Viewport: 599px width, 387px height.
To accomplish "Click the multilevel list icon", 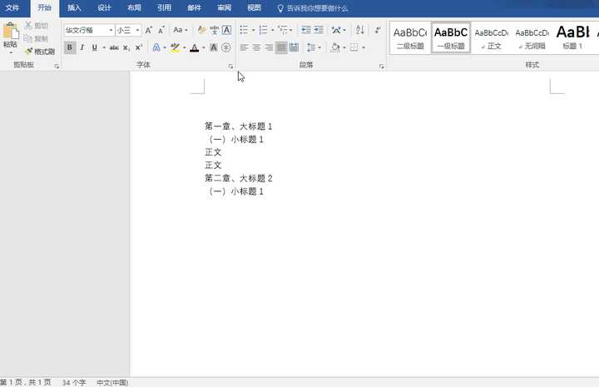I will [x=283, y=30].
